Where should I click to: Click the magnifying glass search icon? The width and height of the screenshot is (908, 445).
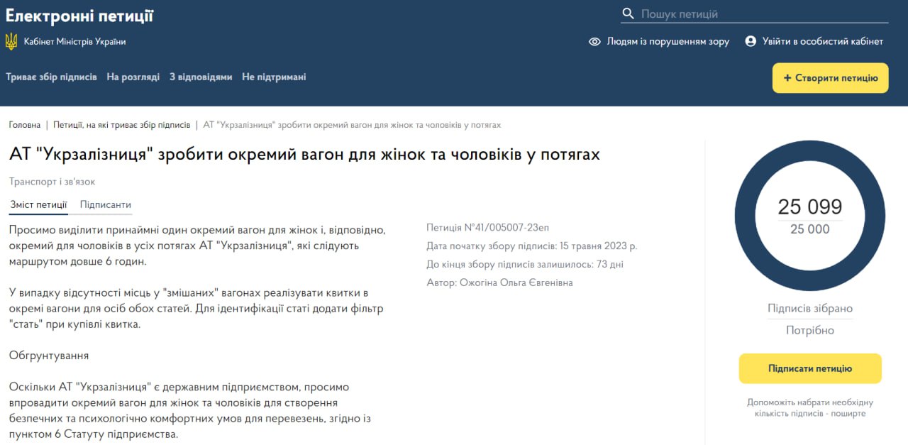[x=628, y=14]
